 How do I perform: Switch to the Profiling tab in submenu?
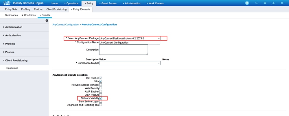coord(25,9)
